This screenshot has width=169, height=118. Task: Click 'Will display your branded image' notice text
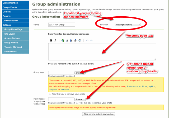(x=82, y=107)
